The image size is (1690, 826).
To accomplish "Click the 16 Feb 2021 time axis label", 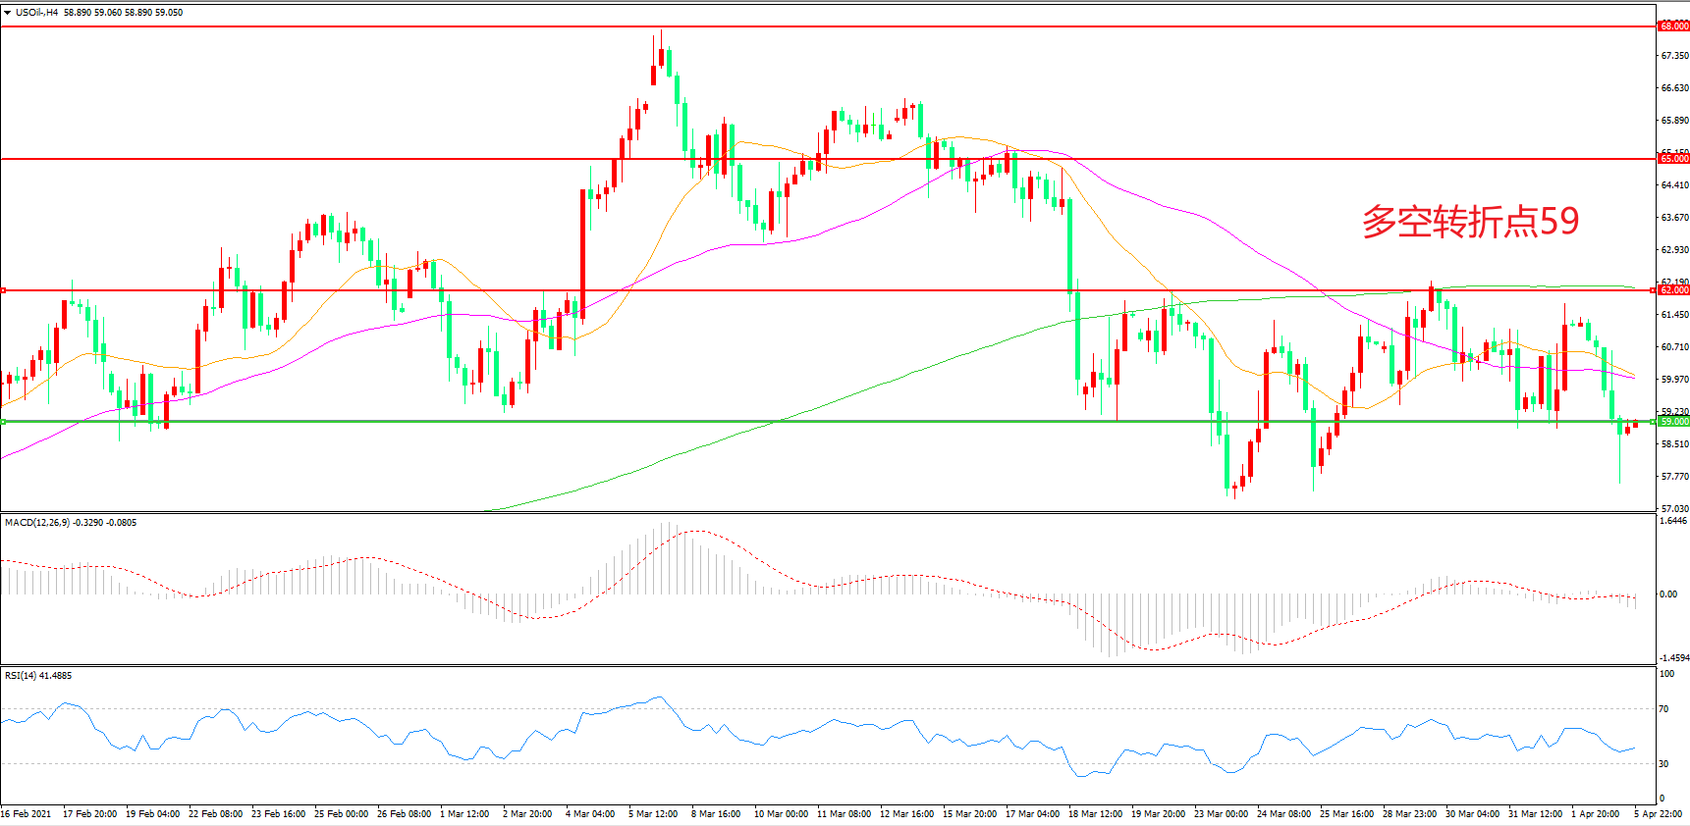I will coord(26,814).
